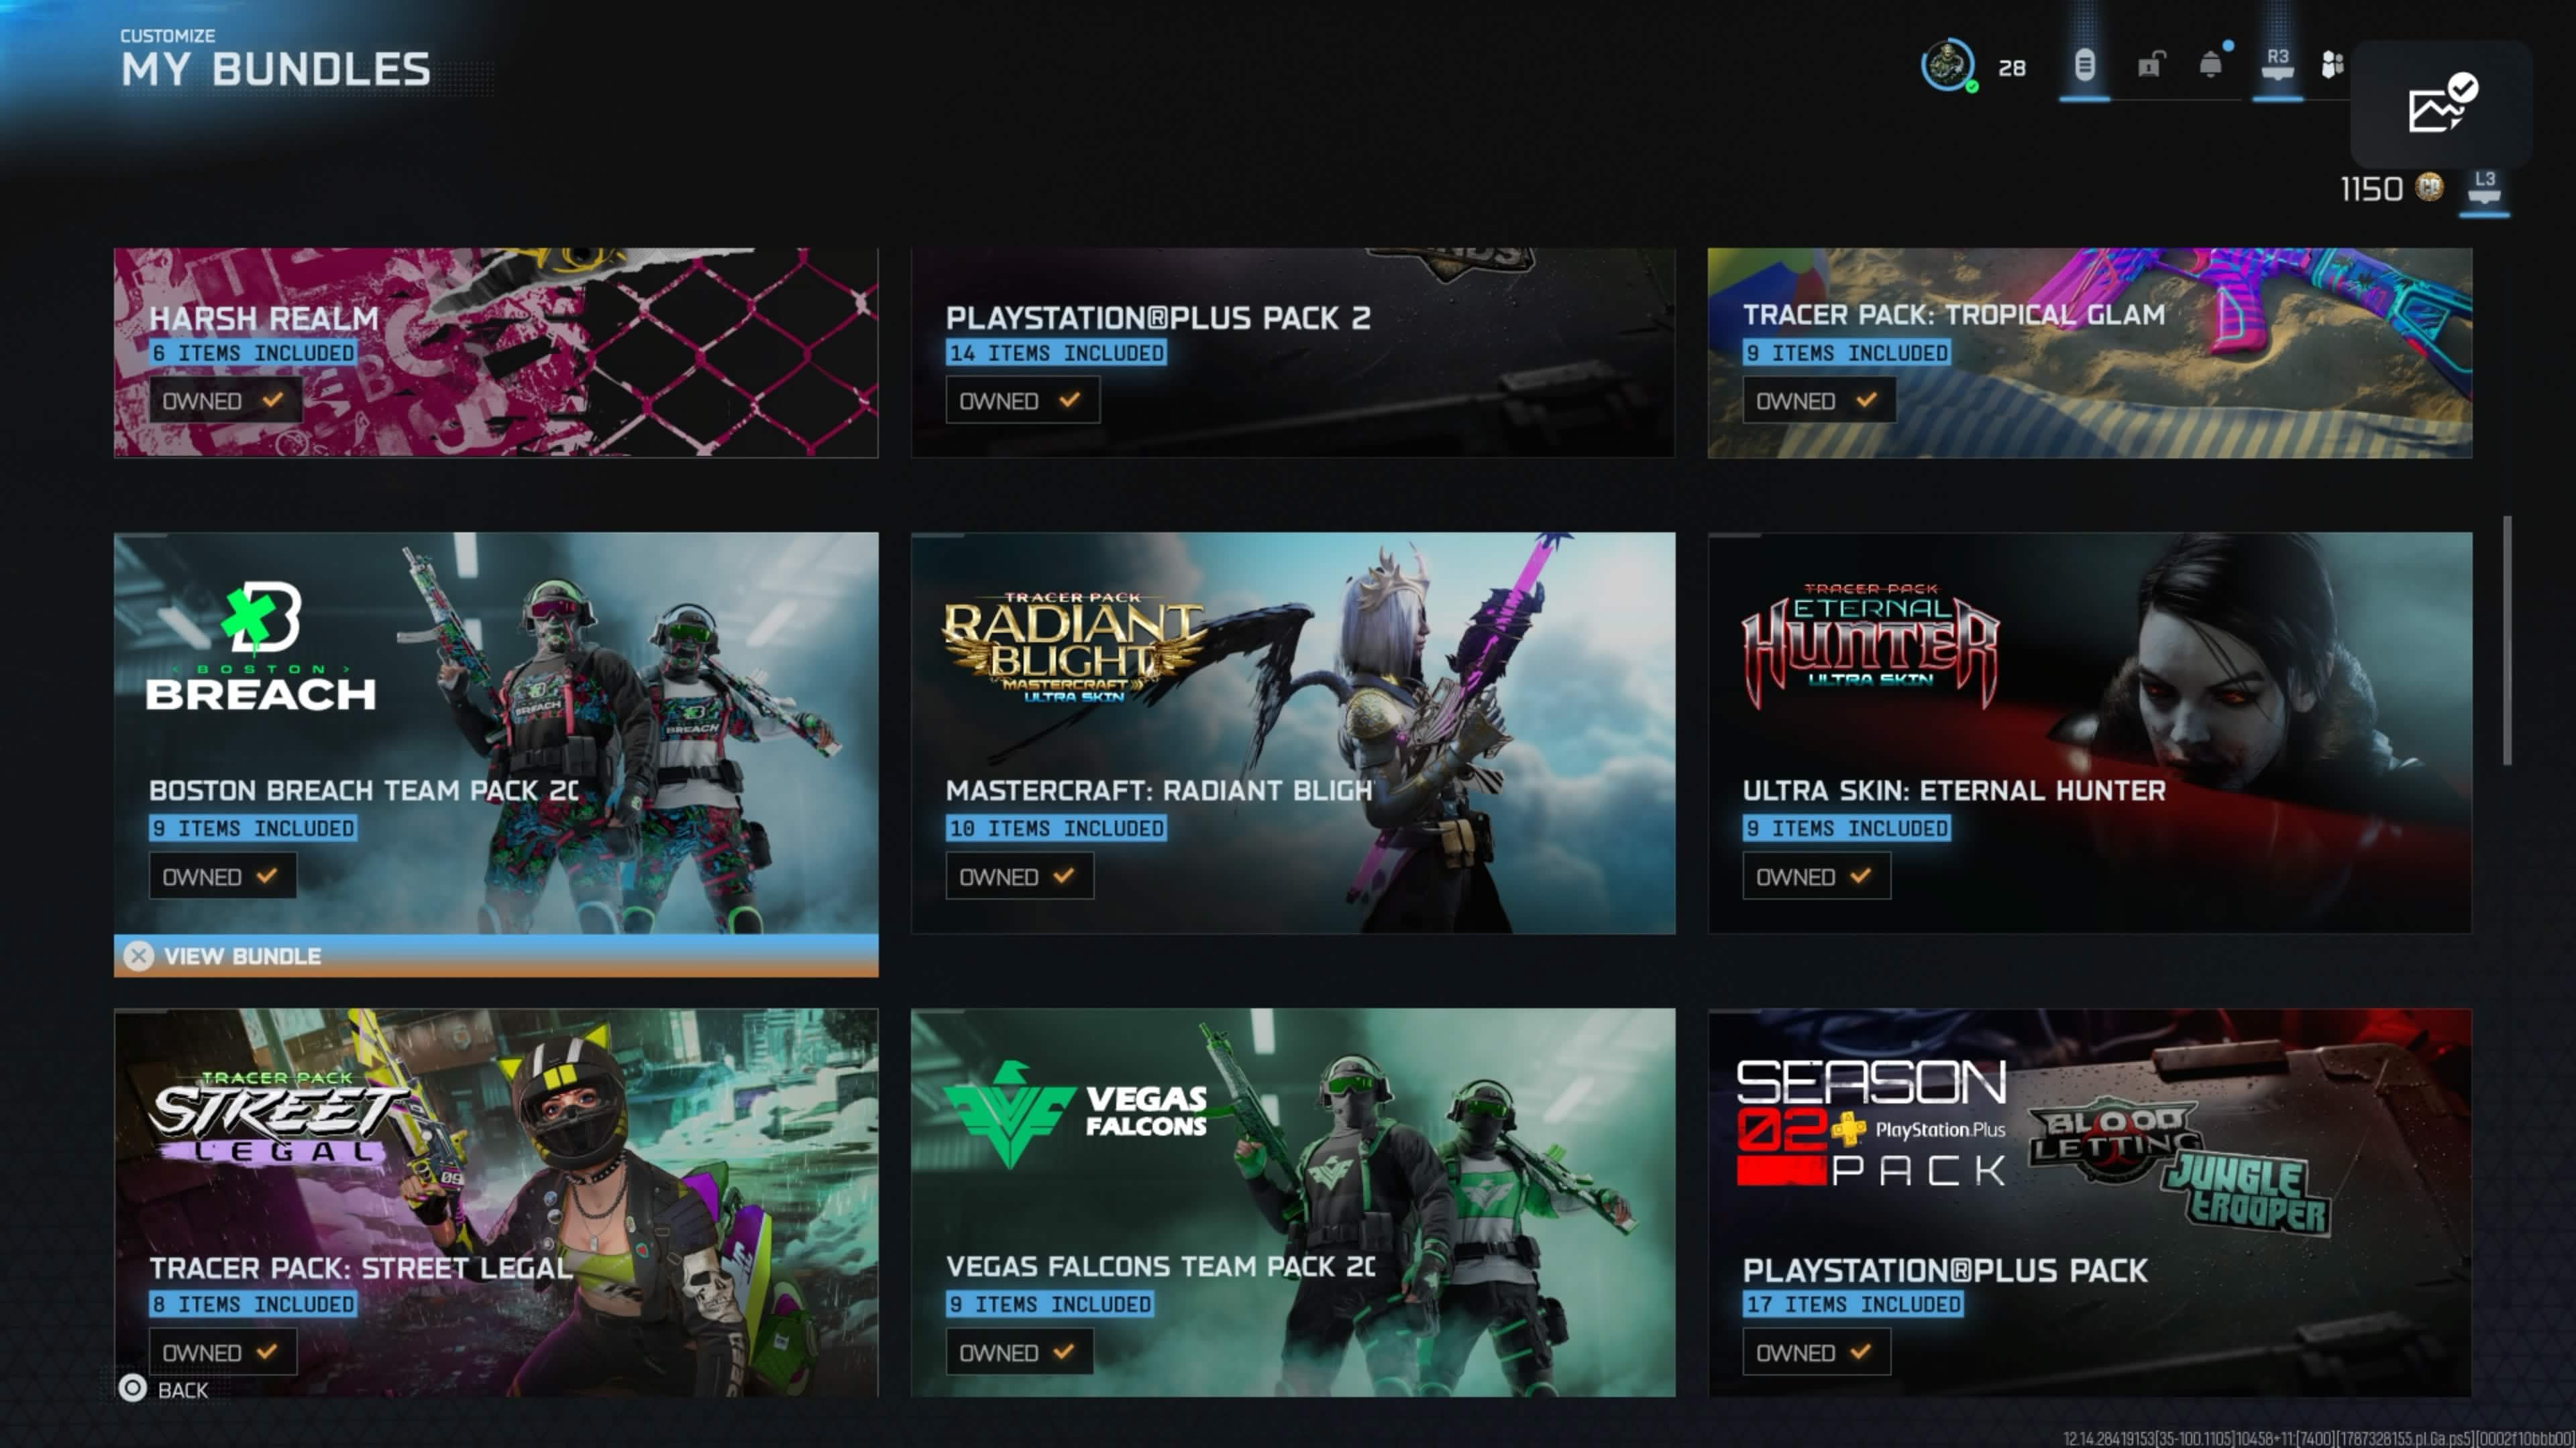Click "14 Items Included" label
This screenshot has width=2576, height=1448.
(x=1057, y=353)
